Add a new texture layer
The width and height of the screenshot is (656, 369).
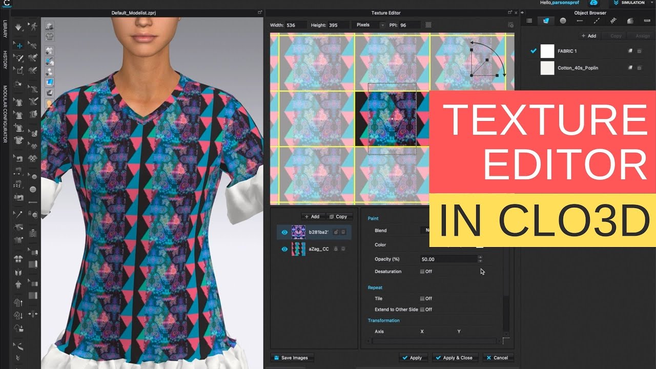[312, 216]
